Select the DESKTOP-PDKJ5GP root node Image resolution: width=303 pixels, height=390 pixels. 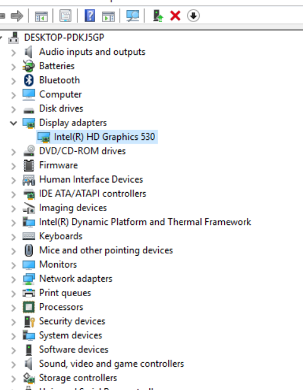click(x=64, y=38)
